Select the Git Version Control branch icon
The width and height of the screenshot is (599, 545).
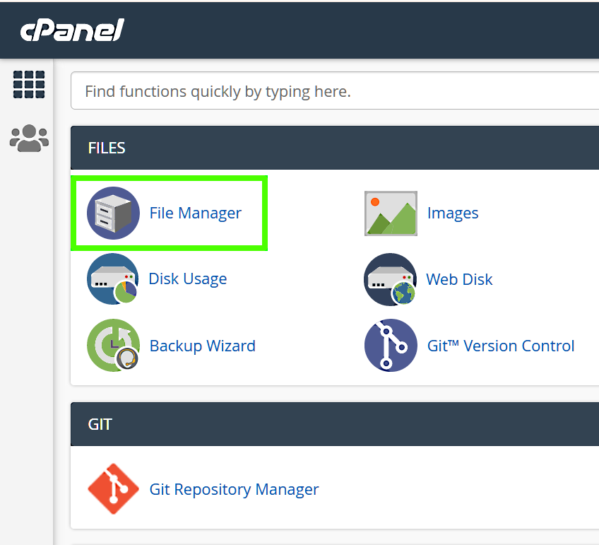[391, 346]
